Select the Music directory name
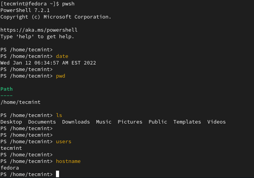Viewport: 254px width, 178px height. 104,122
